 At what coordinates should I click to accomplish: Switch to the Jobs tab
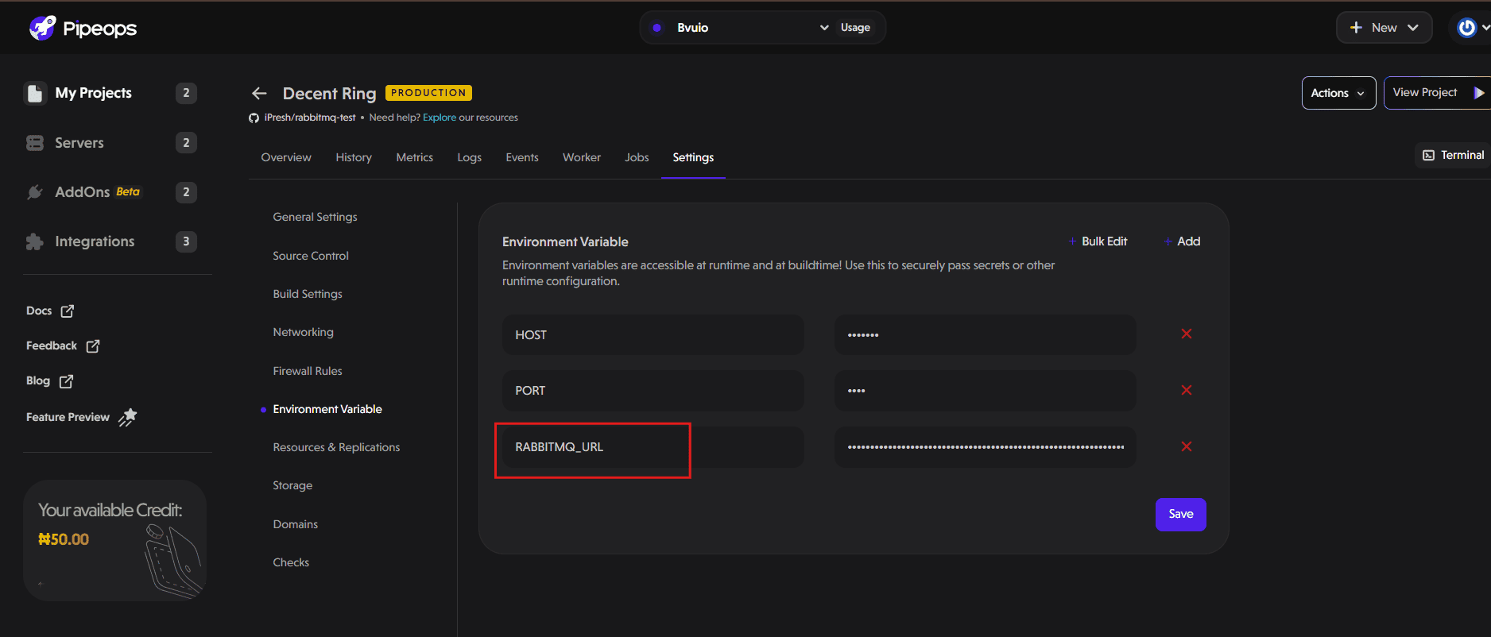[x=637, y=157]
